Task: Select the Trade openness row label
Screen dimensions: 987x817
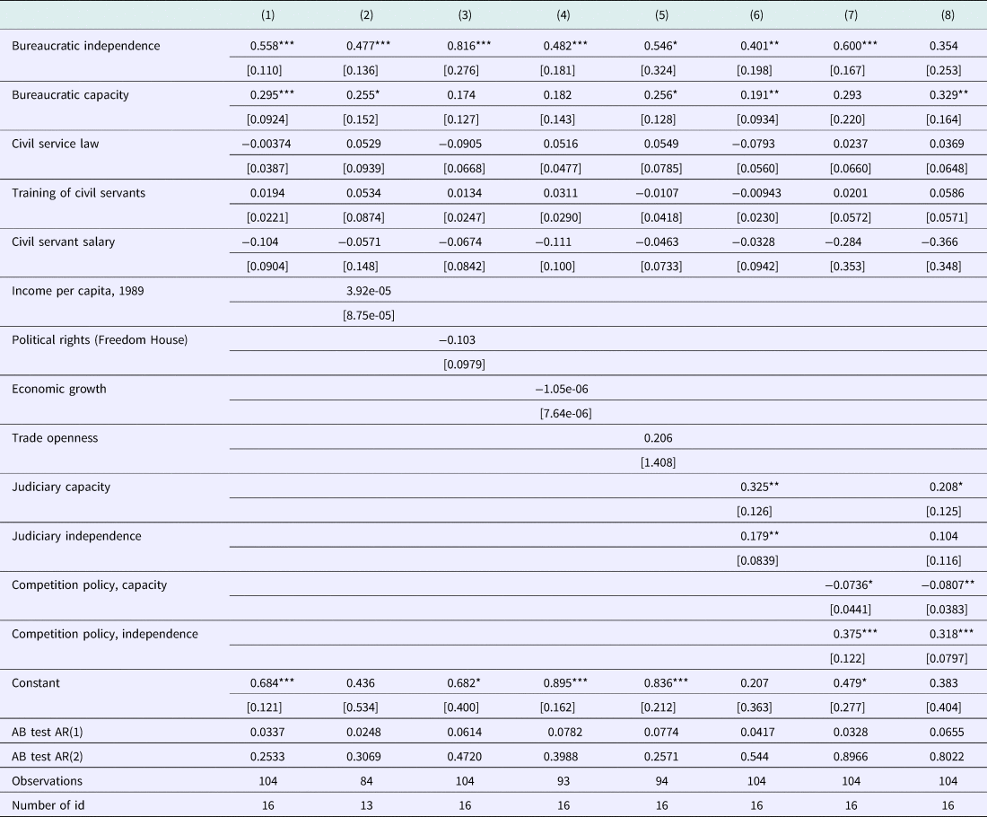Action: click(55, 437)
